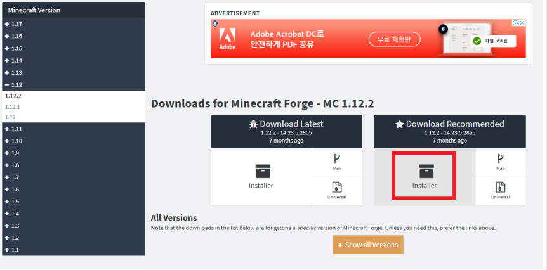Viewport: 547px width, 270px height.
Task: Click the ADVERTISEMENT label
Action: (235, 13)
